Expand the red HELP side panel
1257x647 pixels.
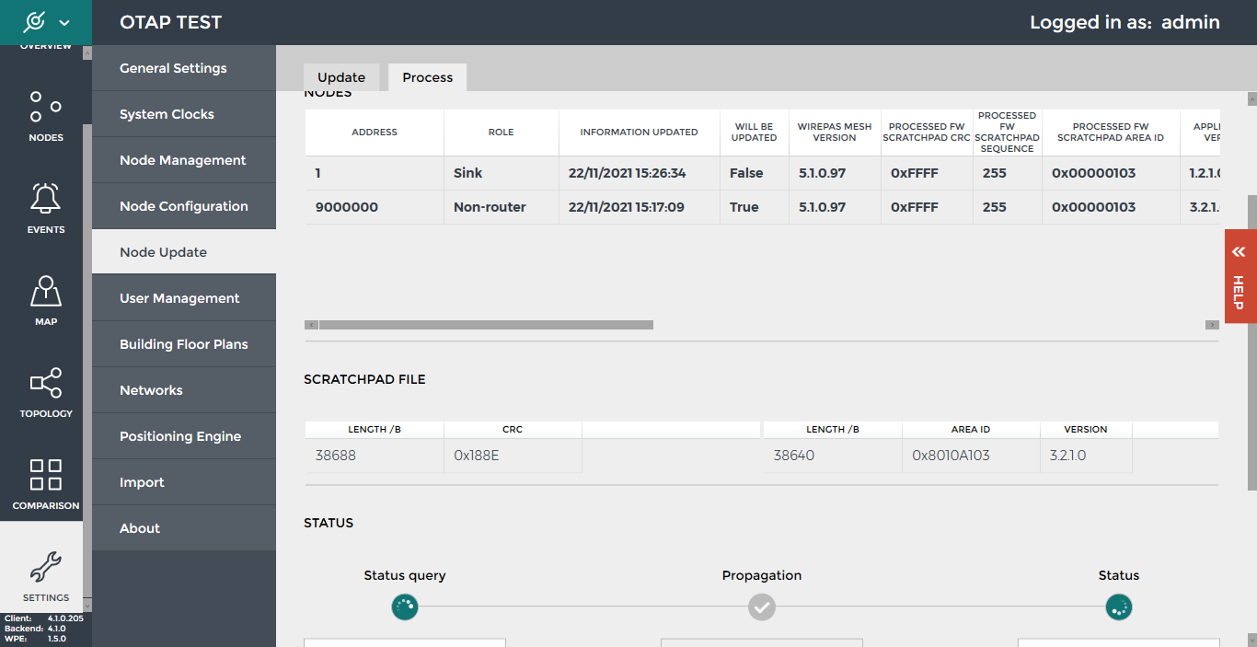coord(1239,276)
